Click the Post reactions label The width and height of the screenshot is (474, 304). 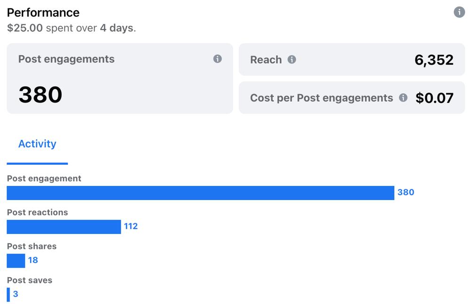click(37, 212)
